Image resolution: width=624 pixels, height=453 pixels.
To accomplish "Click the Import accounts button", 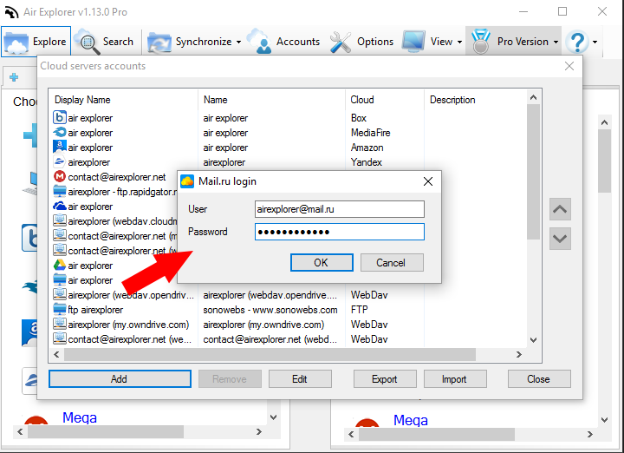I will coord(455,379).
